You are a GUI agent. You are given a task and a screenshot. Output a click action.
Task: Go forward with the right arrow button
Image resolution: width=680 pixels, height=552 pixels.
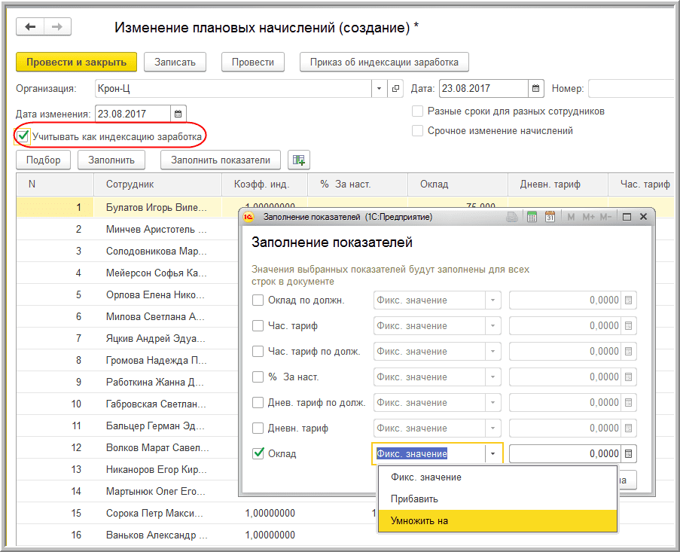tap(57, 27)
